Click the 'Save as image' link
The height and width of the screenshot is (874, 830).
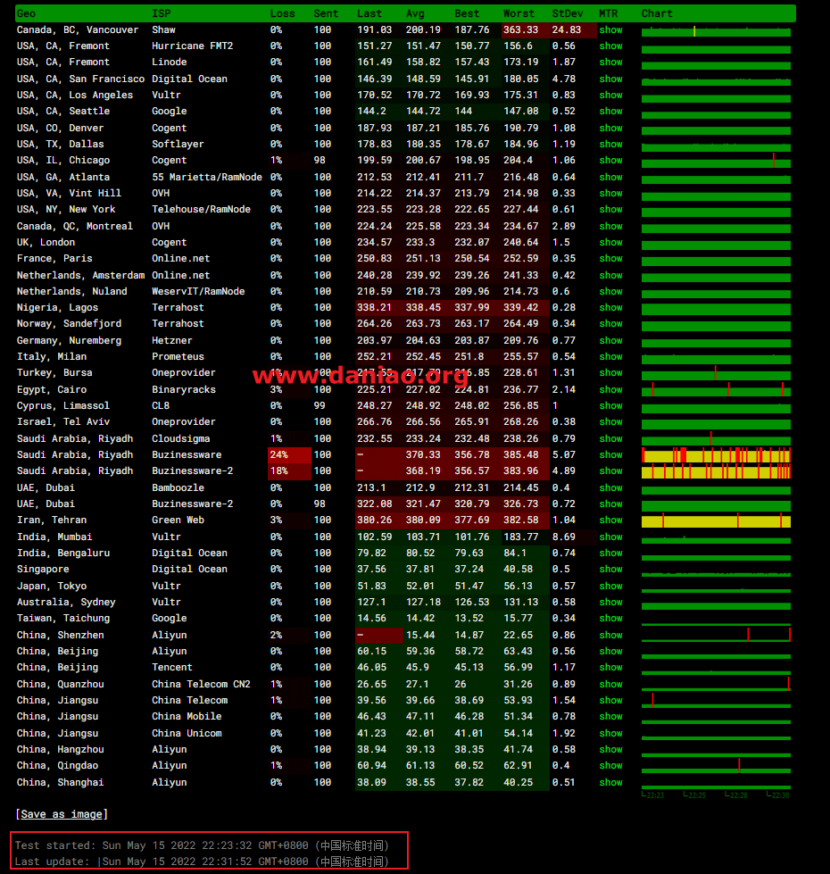pyautogui.click(x=62, y=814)
